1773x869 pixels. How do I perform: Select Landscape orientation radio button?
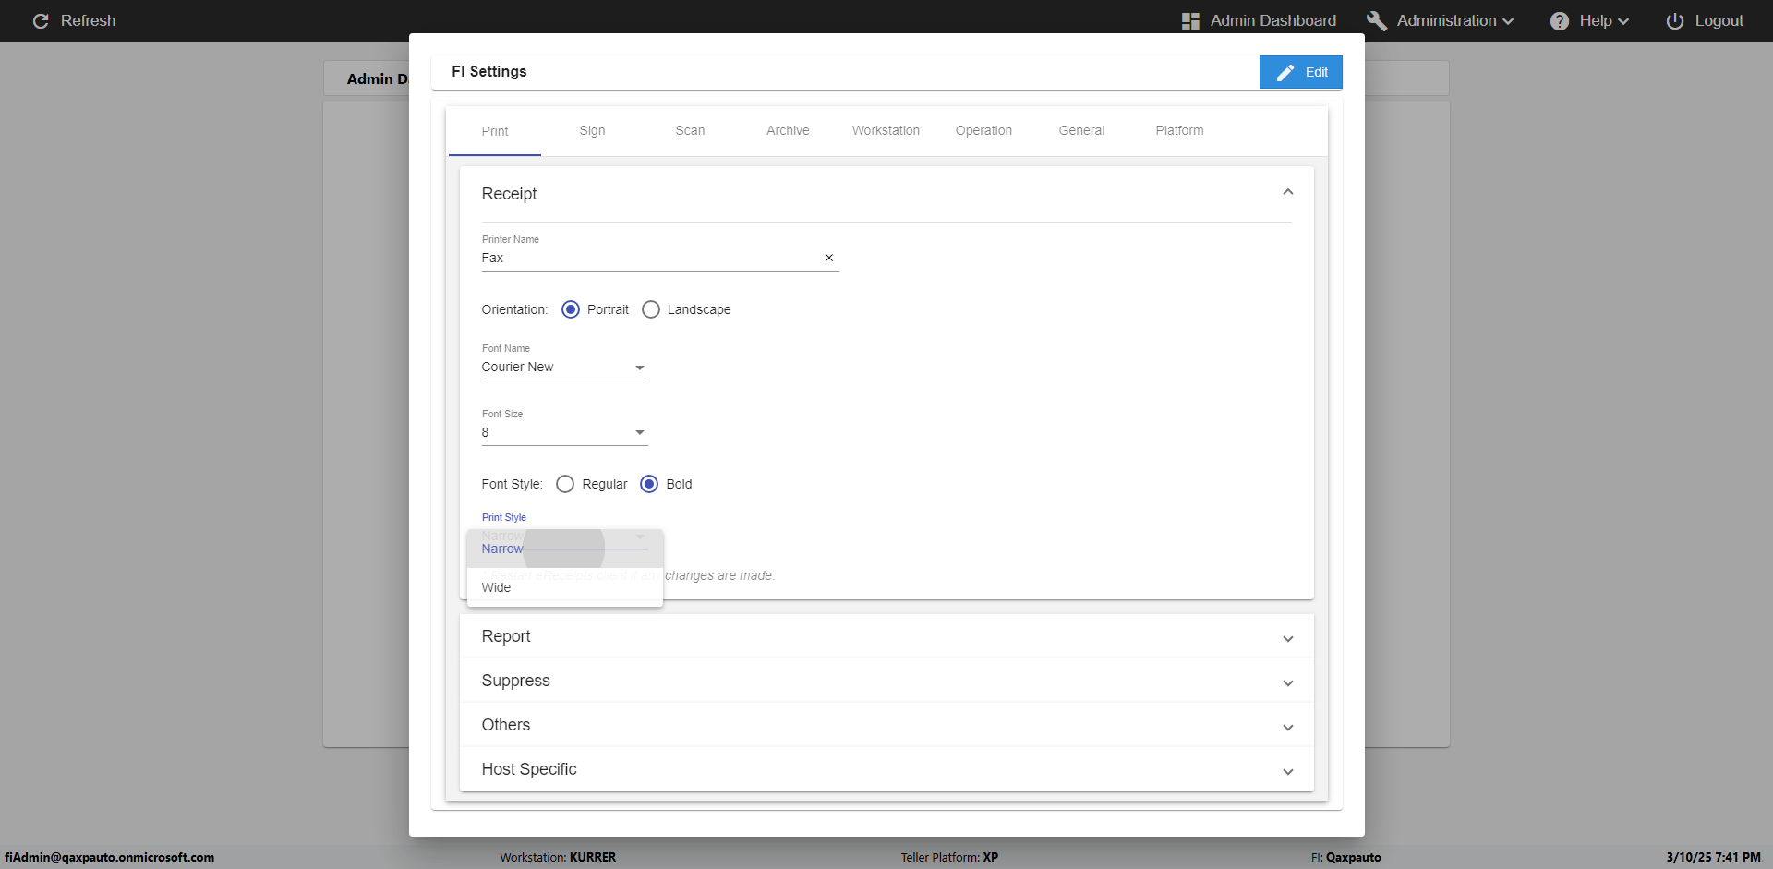651,309
